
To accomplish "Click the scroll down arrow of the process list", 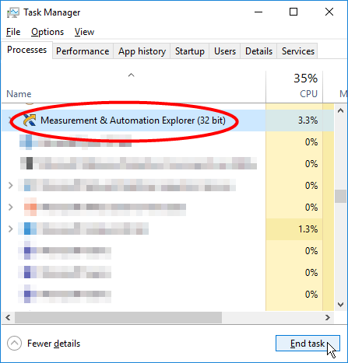I will click(x=340, y=305).
